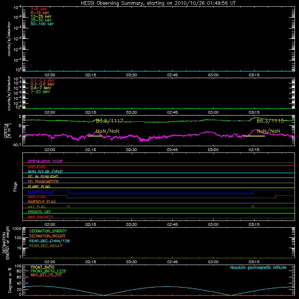
Task: Click the 1000 tick label on decimation axis
Action: 16,228
